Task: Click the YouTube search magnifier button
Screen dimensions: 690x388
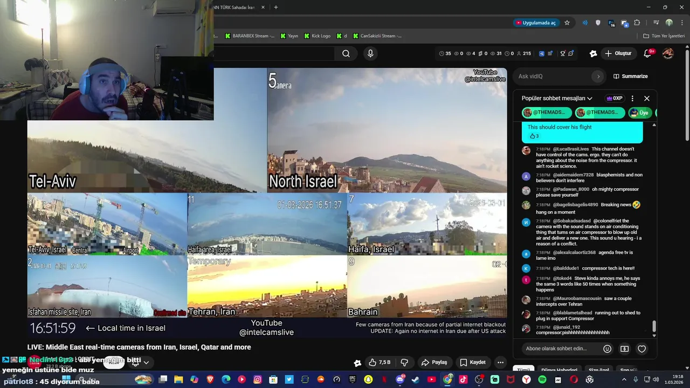Action: (x=346, y=53)
